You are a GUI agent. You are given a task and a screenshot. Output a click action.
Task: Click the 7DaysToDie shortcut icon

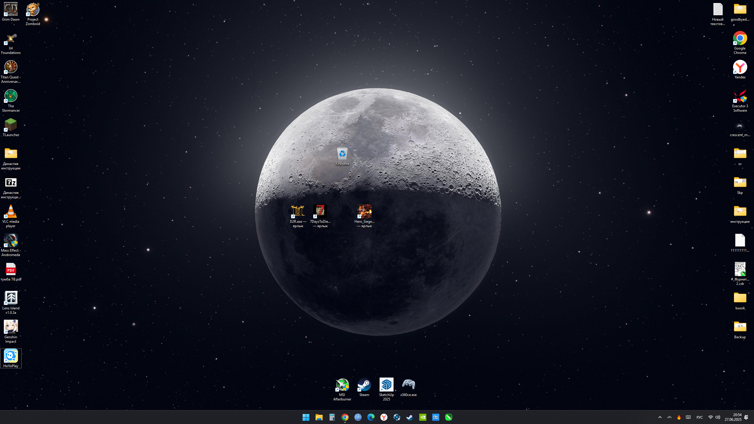(x=320, y=212)
